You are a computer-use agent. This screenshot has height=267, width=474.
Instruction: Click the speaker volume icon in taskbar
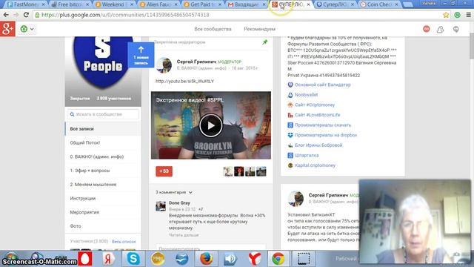(230, 259)
